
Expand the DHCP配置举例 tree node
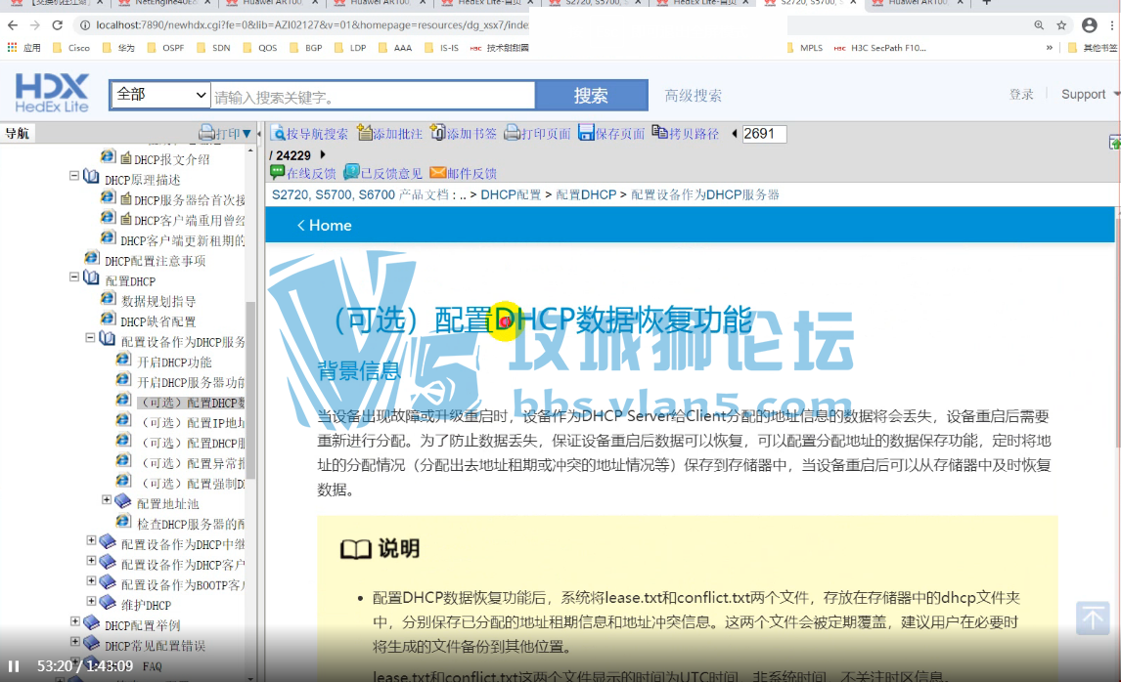75,620
